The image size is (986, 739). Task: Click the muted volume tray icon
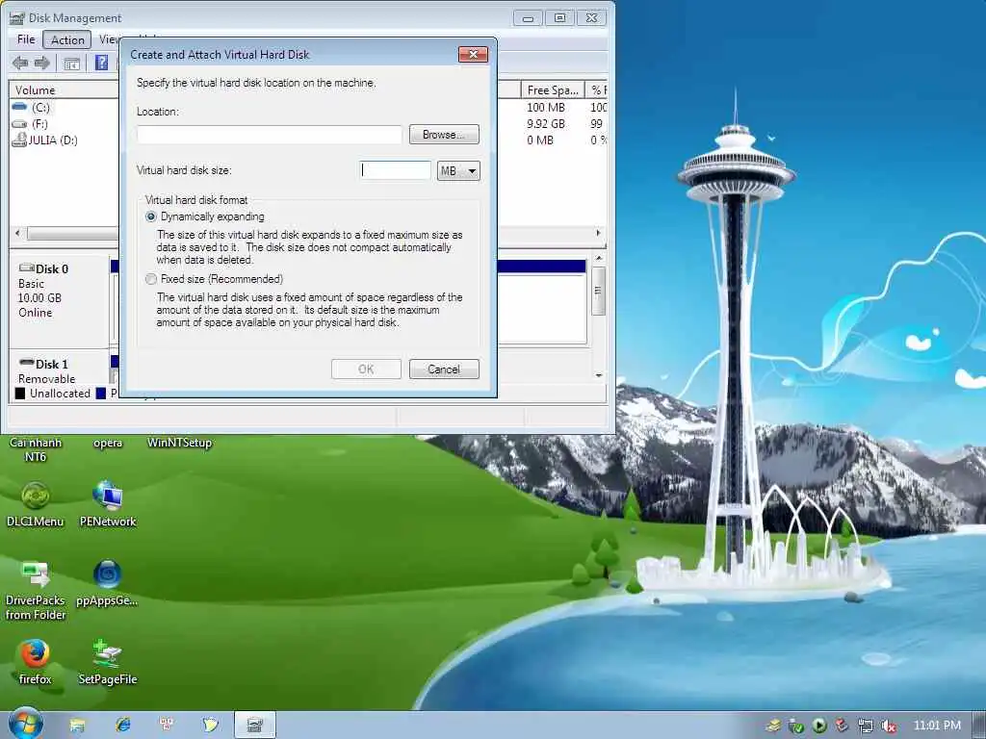tap(889, 726)
